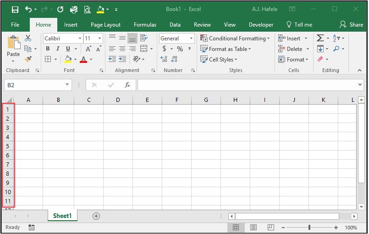
Task: Increase decimal places
Action: click(x=164, y=59)
